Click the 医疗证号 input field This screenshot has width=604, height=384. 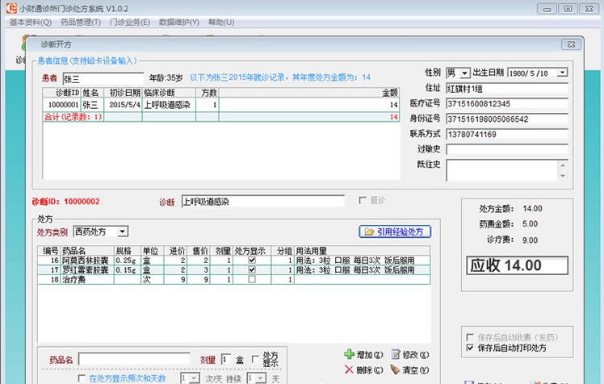[x=507, y=104]
